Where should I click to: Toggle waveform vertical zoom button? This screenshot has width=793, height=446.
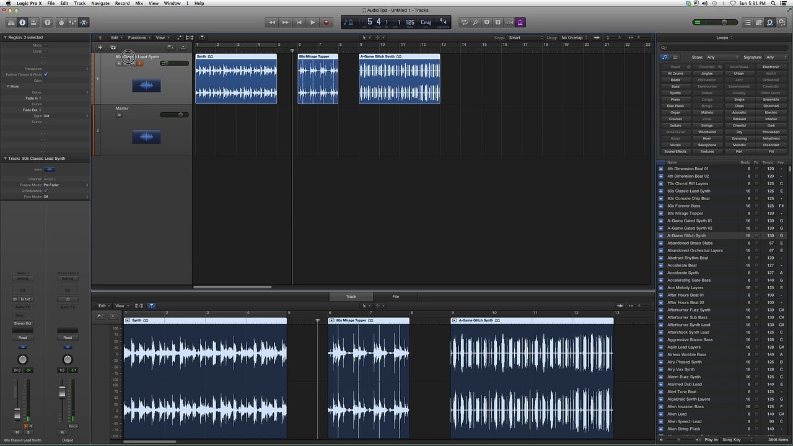coord(596,38)
